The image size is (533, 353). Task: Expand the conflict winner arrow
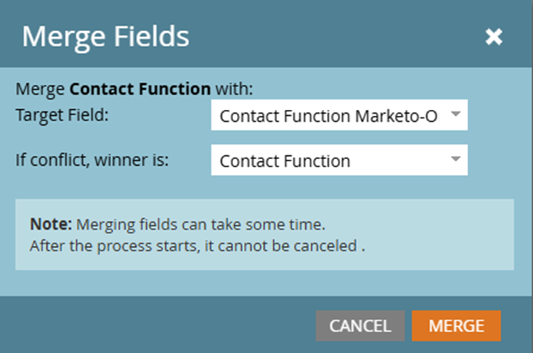point(455,159)
